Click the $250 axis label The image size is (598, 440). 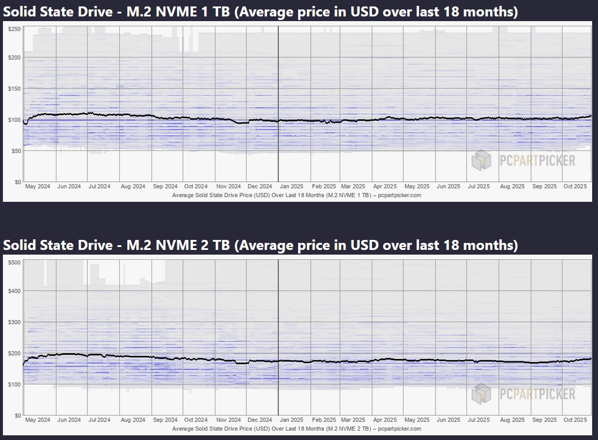click(x=15, y=29)
